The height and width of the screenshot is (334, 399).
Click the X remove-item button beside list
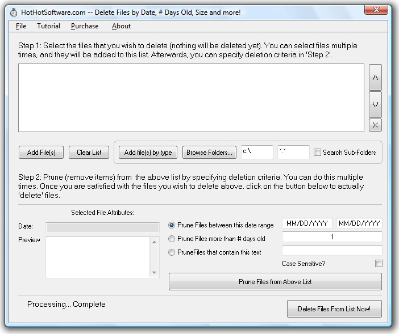375,125
